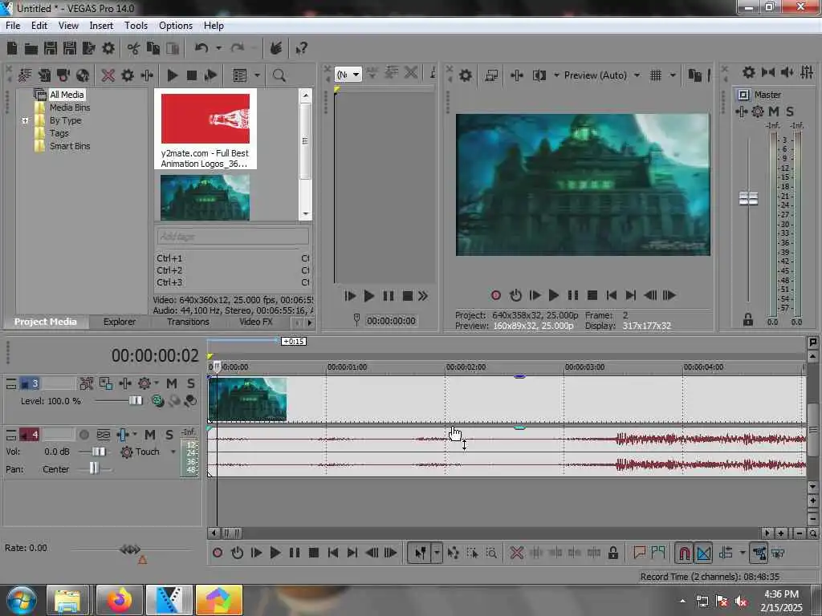Toggle the Master fader lock icon

748,319
